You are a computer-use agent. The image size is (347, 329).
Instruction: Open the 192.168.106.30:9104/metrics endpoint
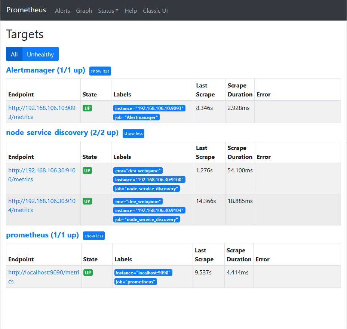(42, 206)
